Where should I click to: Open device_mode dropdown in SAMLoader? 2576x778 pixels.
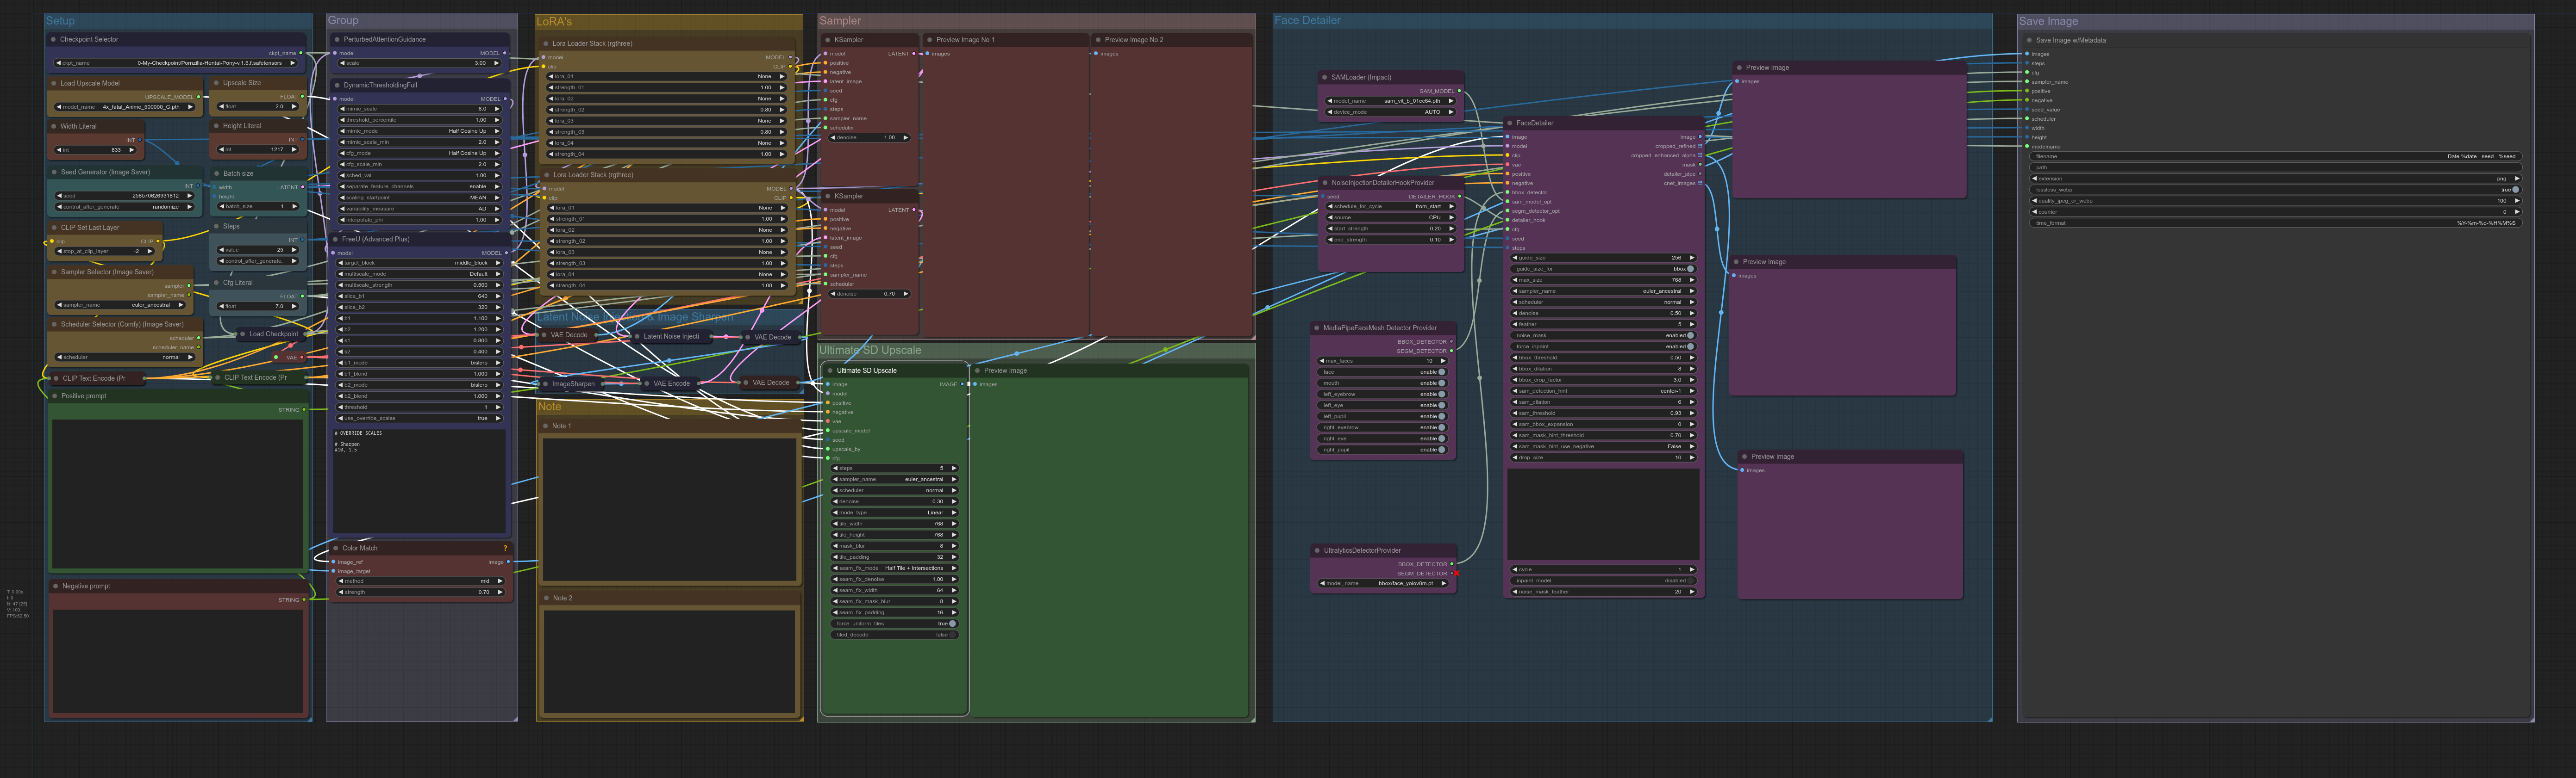tap(1390, 112)
